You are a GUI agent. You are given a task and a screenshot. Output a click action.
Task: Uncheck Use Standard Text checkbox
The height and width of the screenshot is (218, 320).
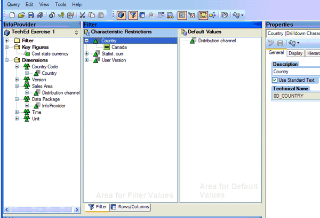(275, 80)
